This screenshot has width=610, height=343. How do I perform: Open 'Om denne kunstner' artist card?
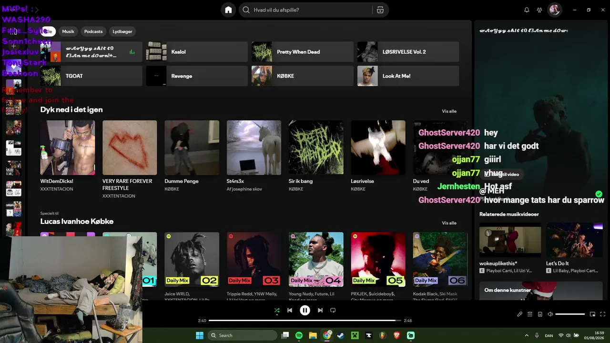click(541, 291)
